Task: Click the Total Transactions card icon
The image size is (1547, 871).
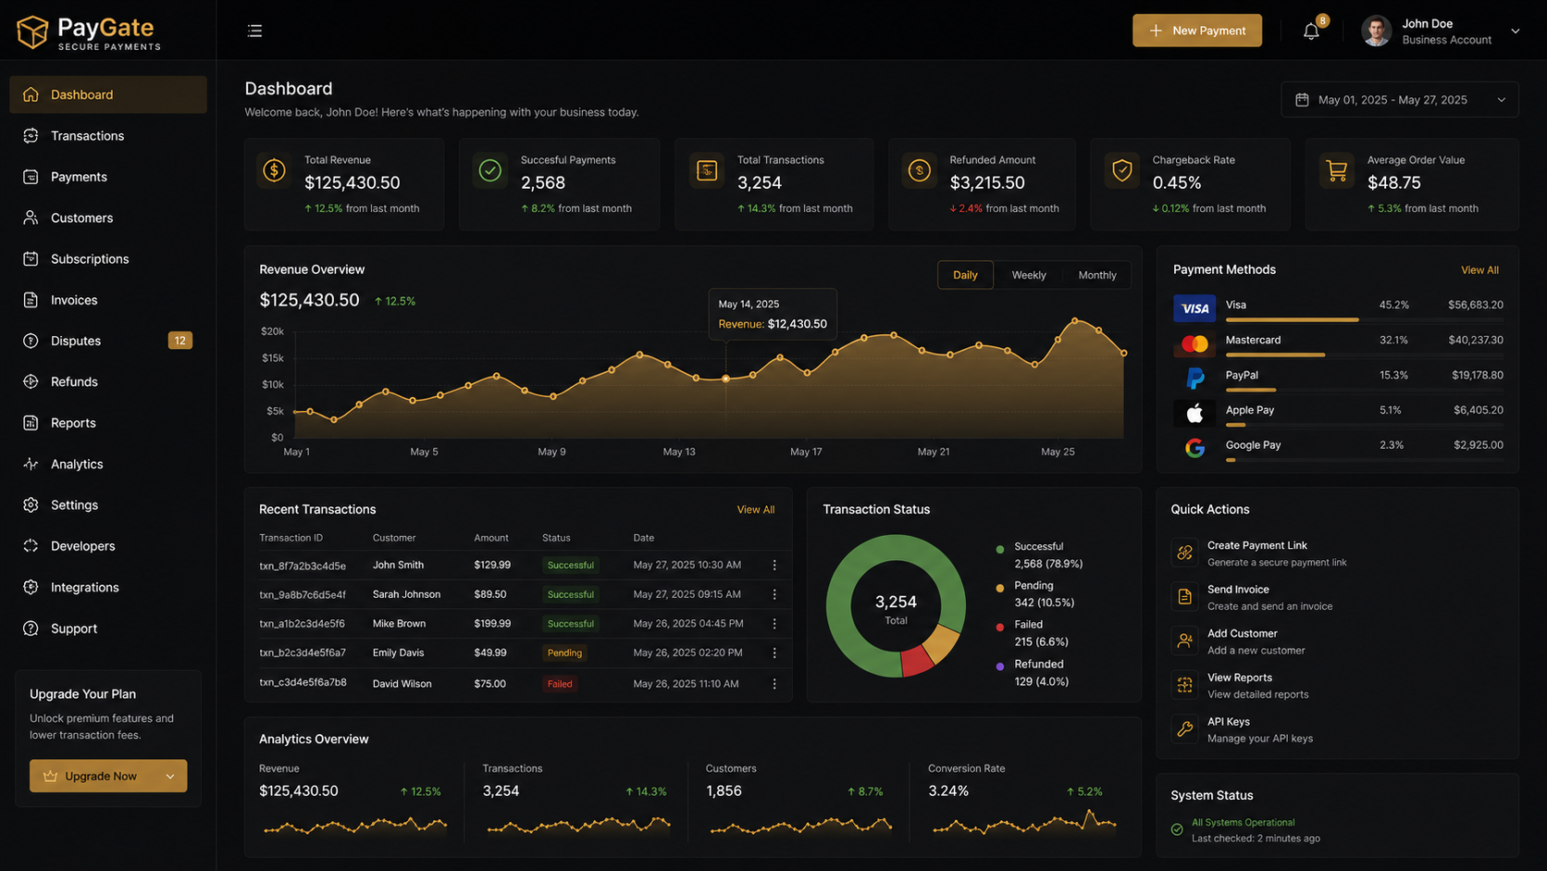Action: point(707,171)
